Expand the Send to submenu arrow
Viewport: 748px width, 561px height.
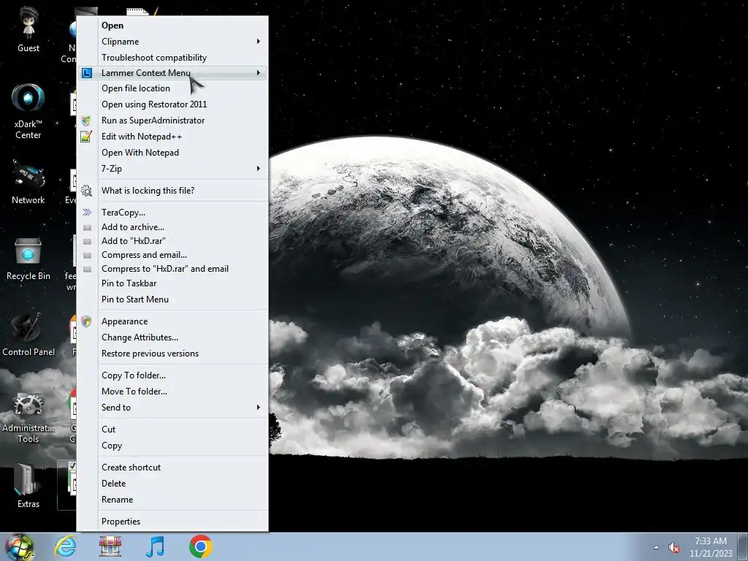[x=258, y=408]
